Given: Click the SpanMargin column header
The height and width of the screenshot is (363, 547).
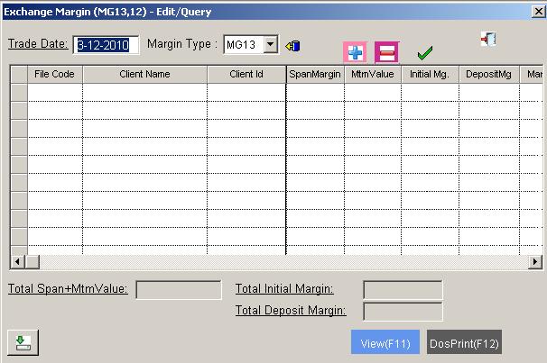Looking at the screenshot, I should point(315,74).
